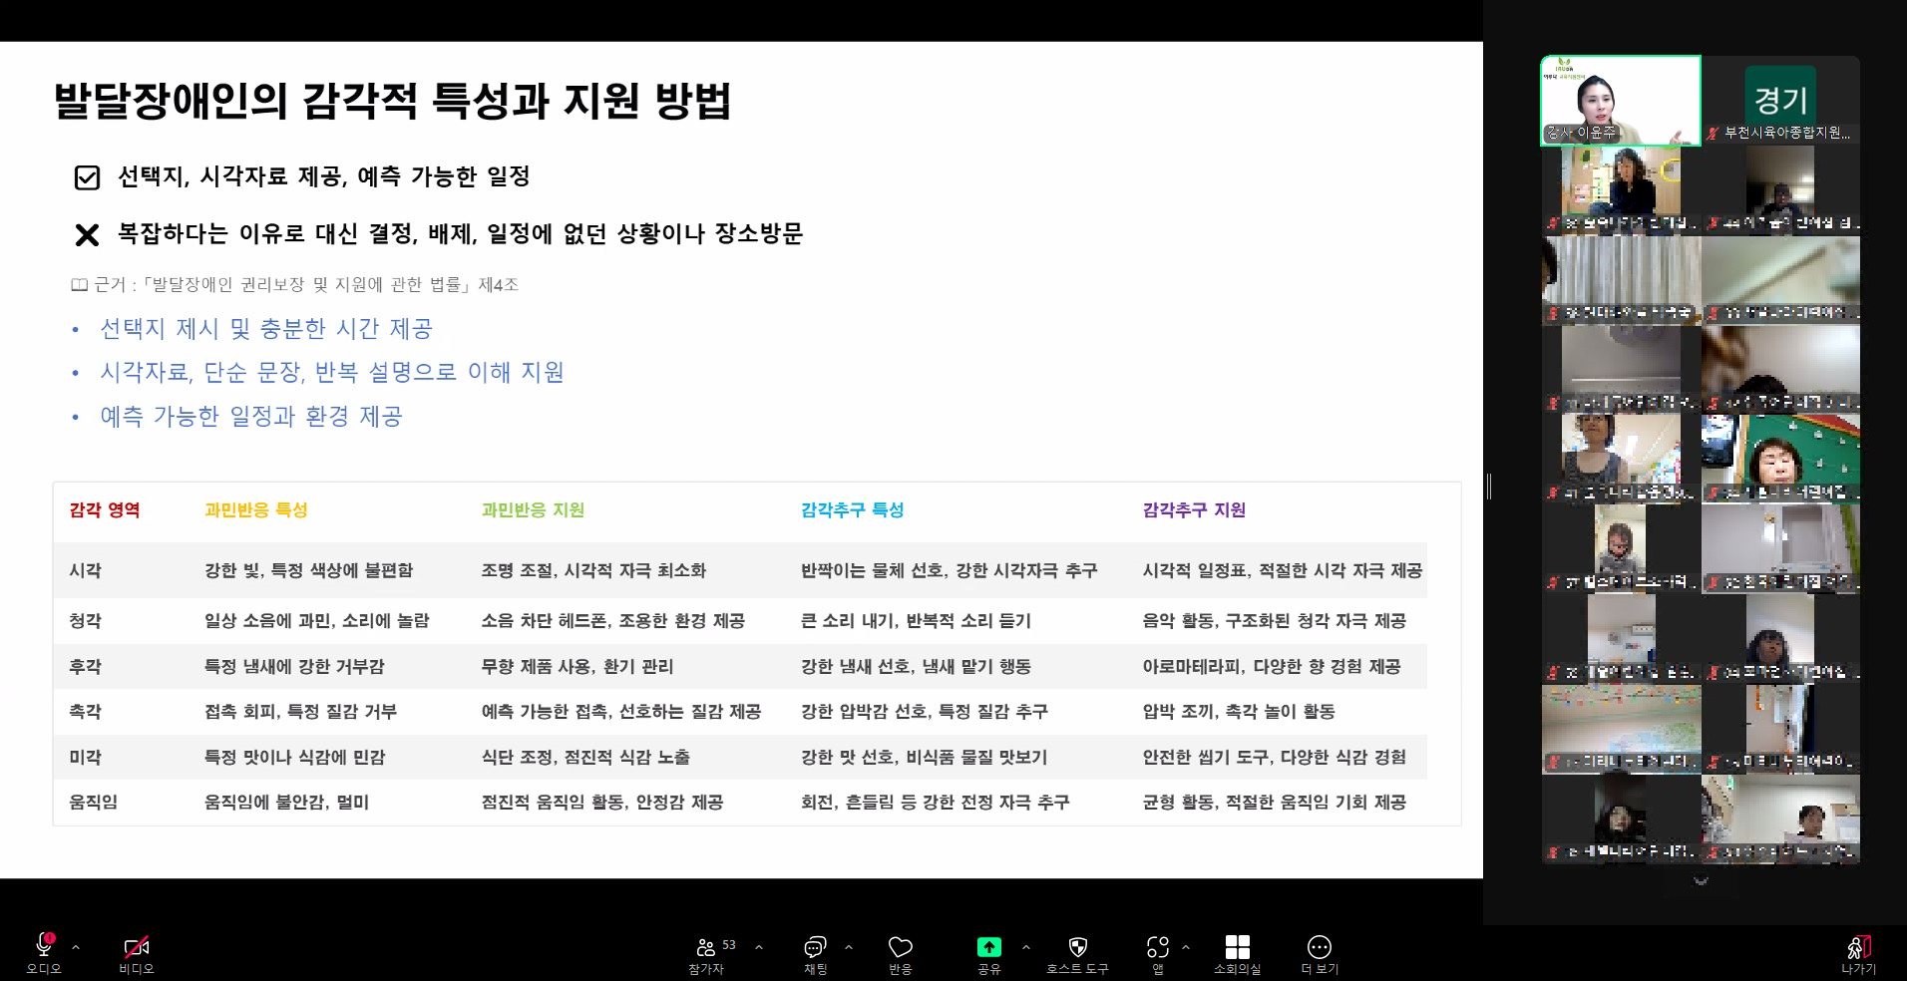This screenshot has height=981, width=1907.
Task: Open the 더 보기 more options menu
Action: coord(1319,947)
